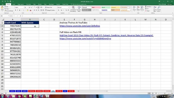The width and height of the screenshot is (174, 98).
Task: Apply the Calculation cell style
Action: pos(125,7)
